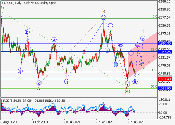Select the green (4) wave label
The image size is (175, 125).
point(127,92)
